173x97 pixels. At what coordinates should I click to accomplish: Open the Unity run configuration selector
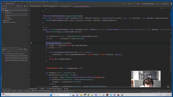(128, 4)
